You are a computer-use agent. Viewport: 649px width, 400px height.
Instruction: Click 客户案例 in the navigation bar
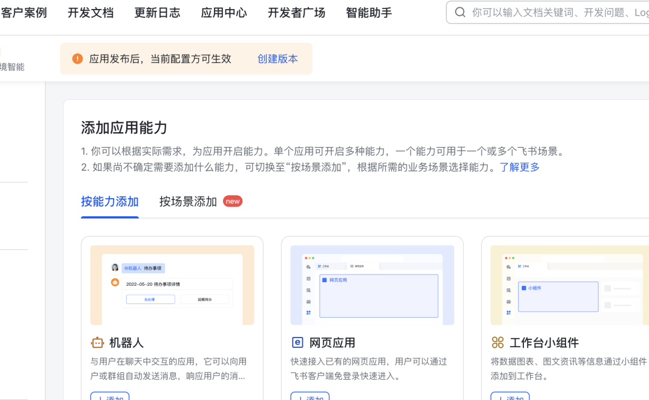click(x=24, y=13)
